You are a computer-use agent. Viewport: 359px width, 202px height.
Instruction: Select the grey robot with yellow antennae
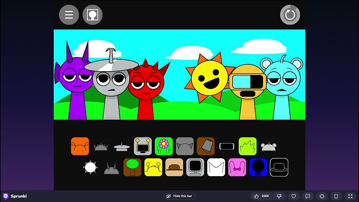[143, 146]
